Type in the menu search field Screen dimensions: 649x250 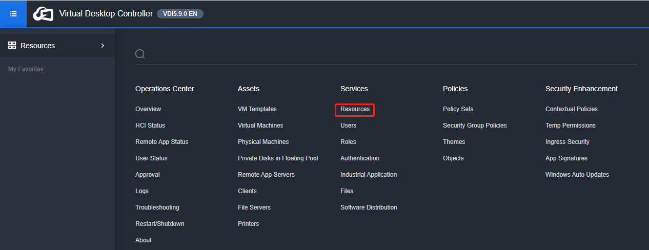point(390,54)
